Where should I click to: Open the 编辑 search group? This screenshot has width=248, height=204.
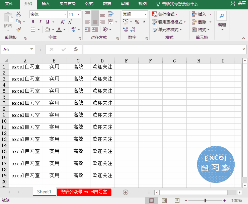point(222,20)
